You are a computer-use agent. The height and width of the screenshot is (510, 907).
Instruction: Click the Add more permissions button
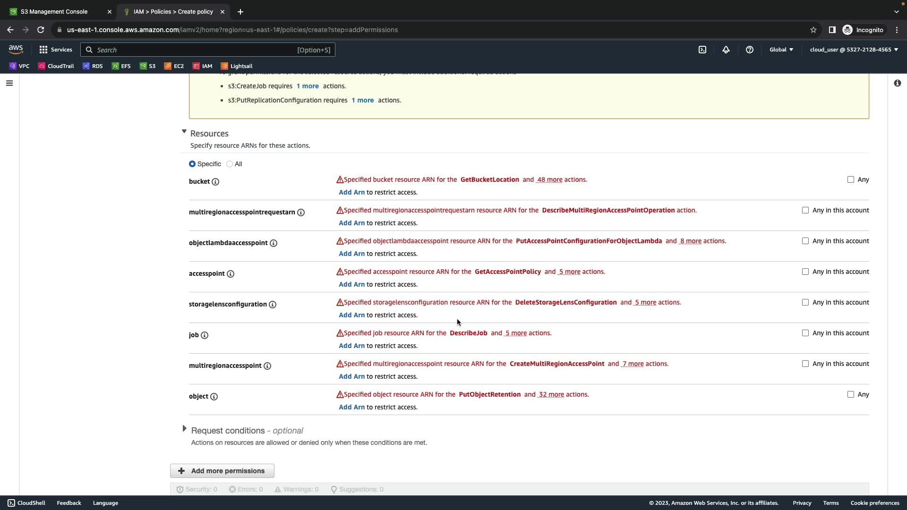tap(222, 471)
